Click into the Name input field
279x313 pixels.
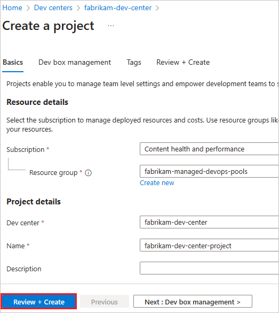click(209, 245)
